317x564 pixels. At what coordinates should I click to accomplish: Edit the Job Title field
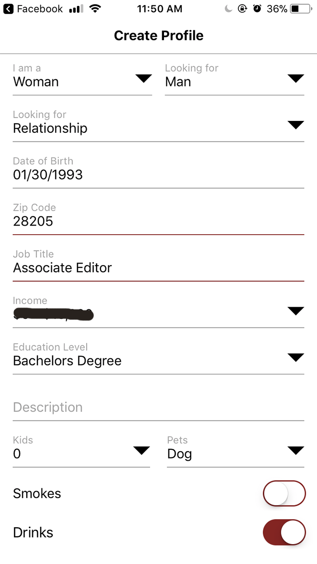[x=158, y=268]
